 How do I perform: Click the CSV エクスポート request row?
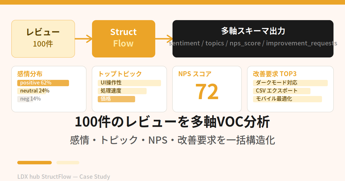point(282,91)
